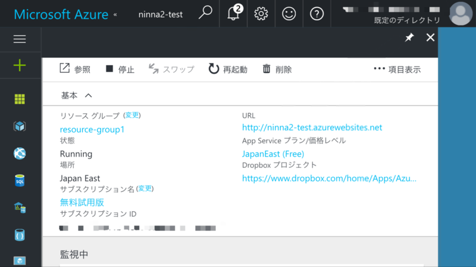The height and width of the screenshot is (267, 476).
Task: Open the 項目表示 more options
Action: point(397,69)
